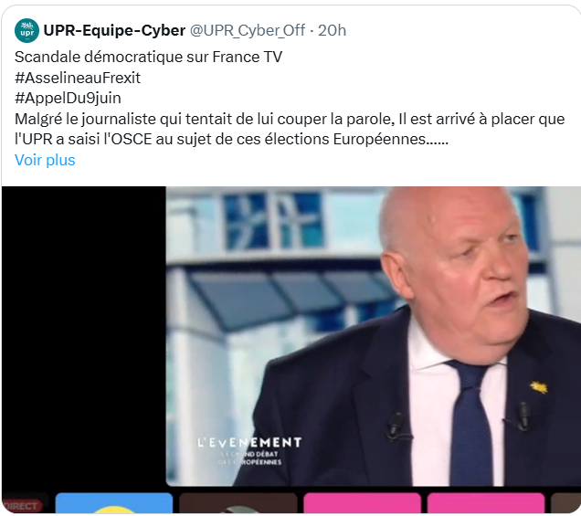
Task: Click the 'Scandale démocratique sur France TV' text
Action: coord(148,57)
